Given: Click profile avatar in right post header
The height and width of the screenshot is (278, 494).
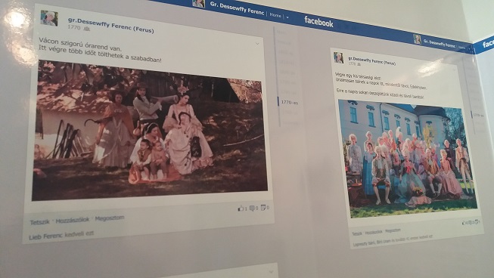Looking at the screenshot, I should pos(338,57).
